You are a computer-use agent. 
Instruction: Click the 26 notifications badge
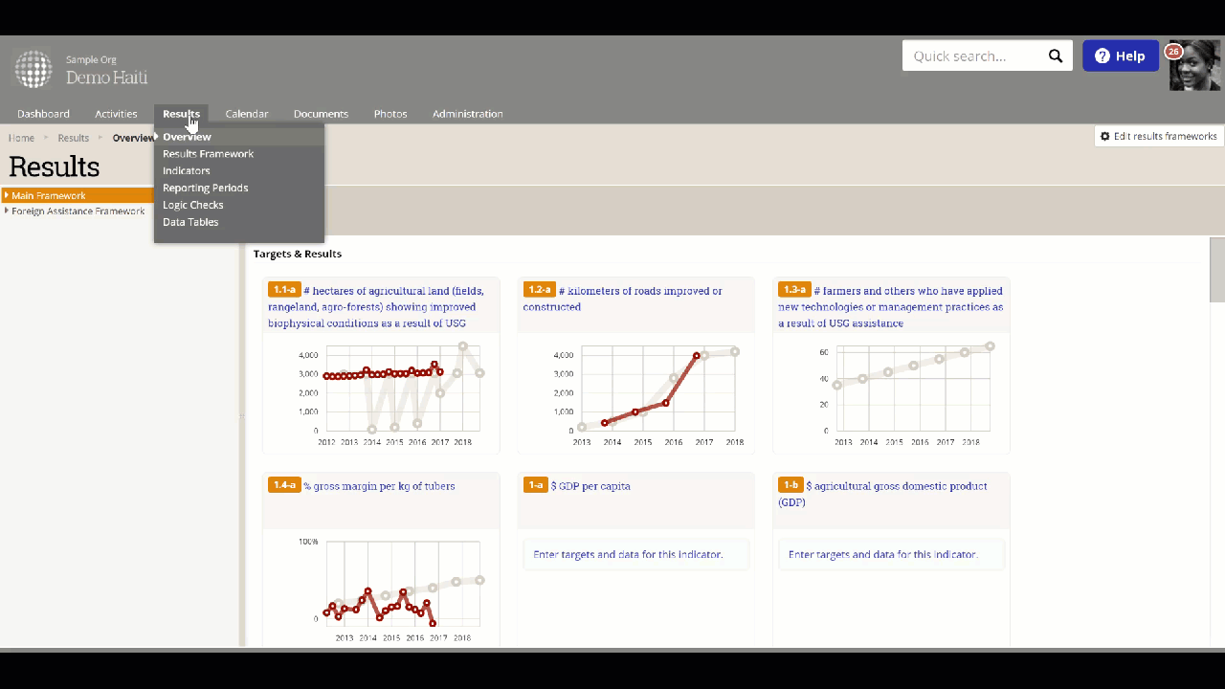[1172, 52]
